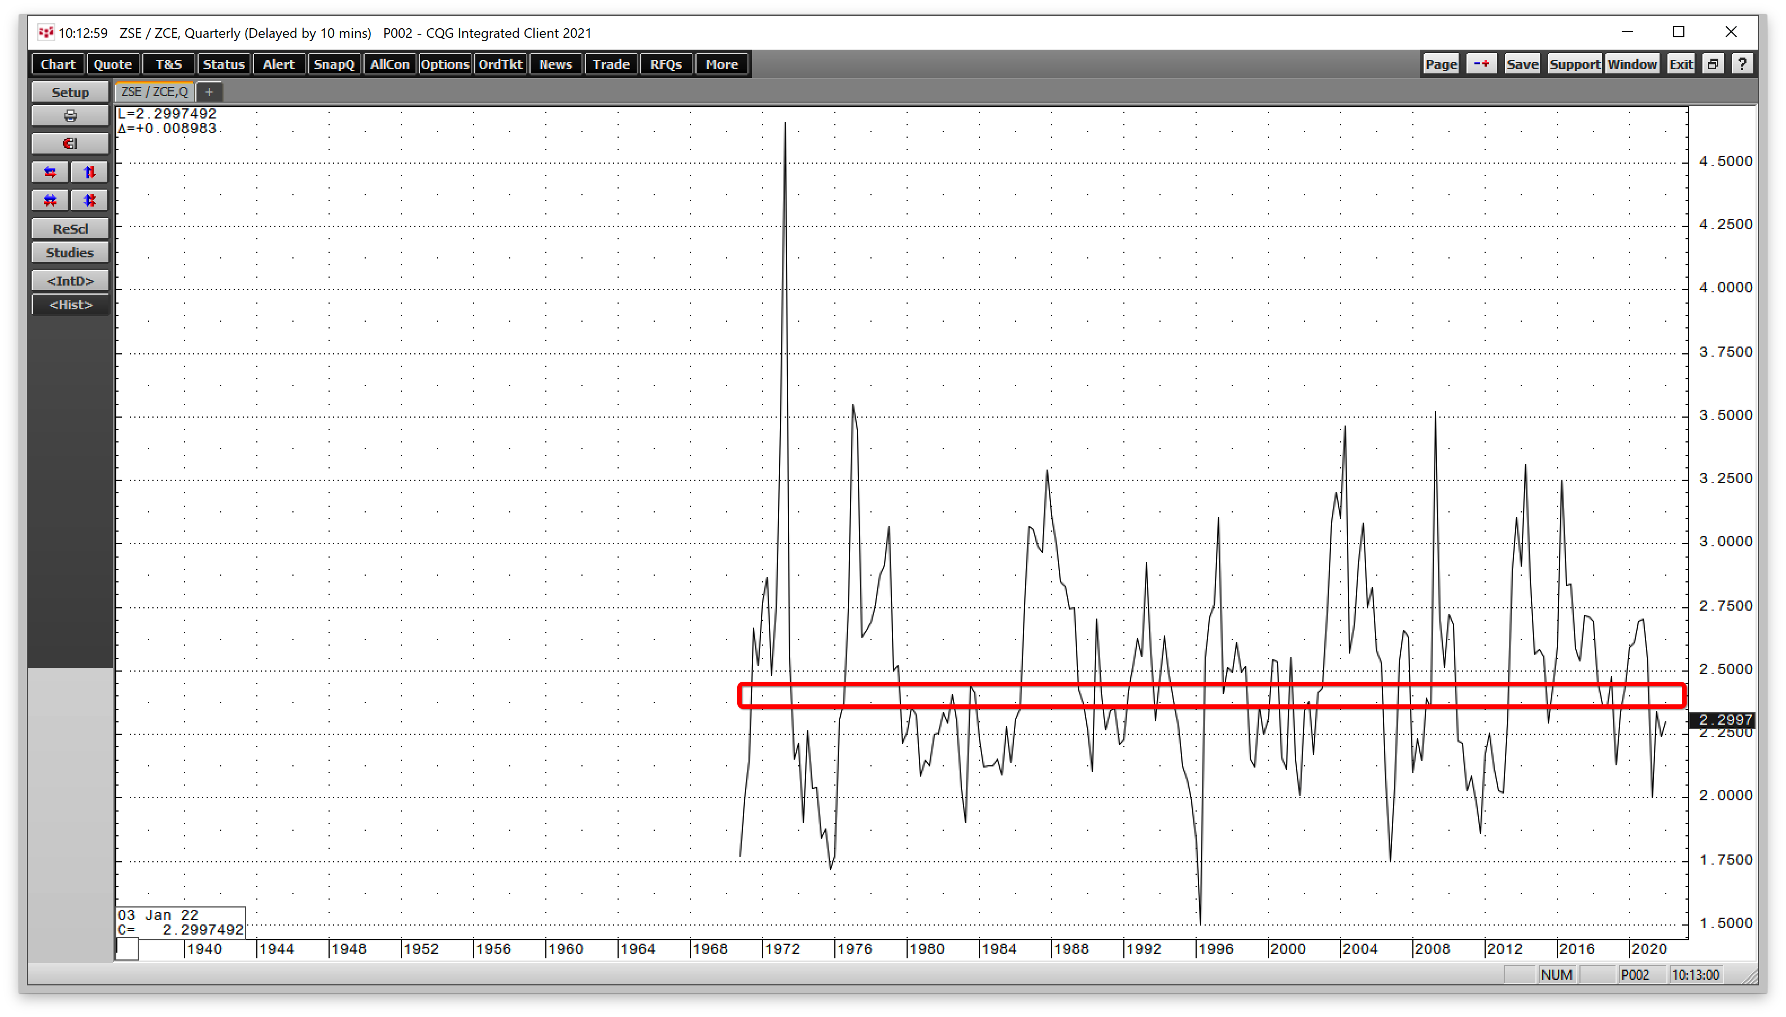The image size is (1786, 1017).
Task: Expand the More toolbar menu
Action: pyautogui.click(x=721, y=64)
